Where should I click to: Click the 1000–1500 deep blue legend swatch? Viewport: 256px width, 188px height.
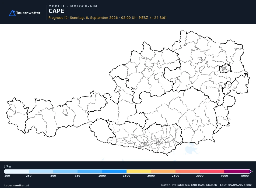pyautogui.click(x=114, y=171)
